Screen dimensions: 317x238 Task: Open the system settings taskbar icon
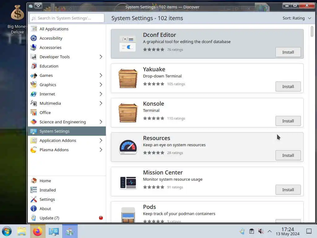point(54,231)
